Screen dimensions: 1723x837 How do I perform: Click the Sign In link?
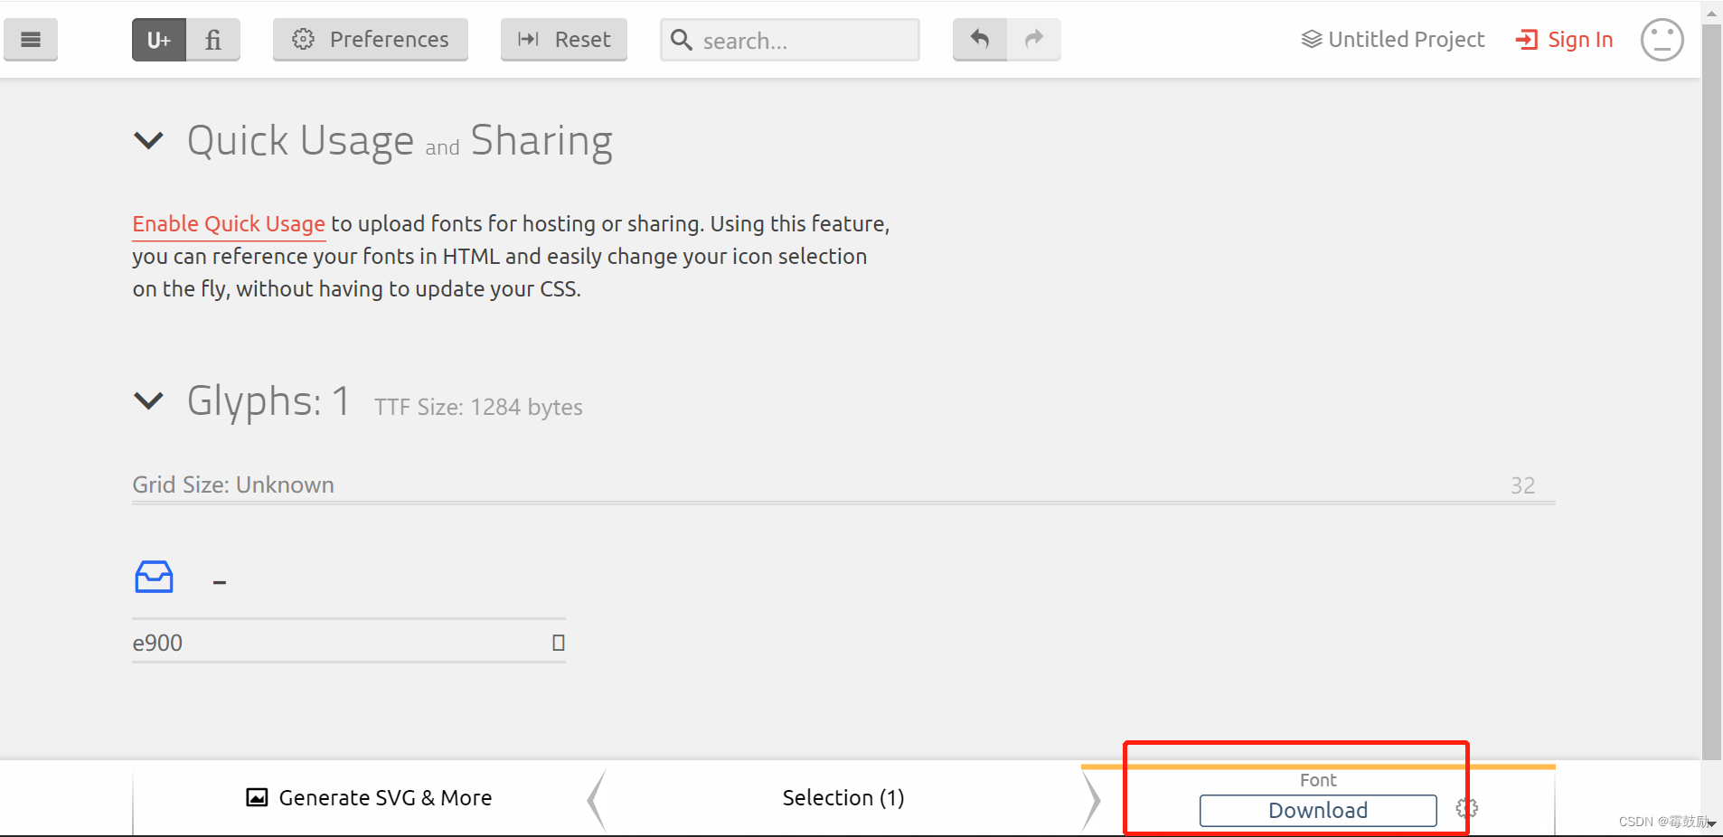[1564, 40]
